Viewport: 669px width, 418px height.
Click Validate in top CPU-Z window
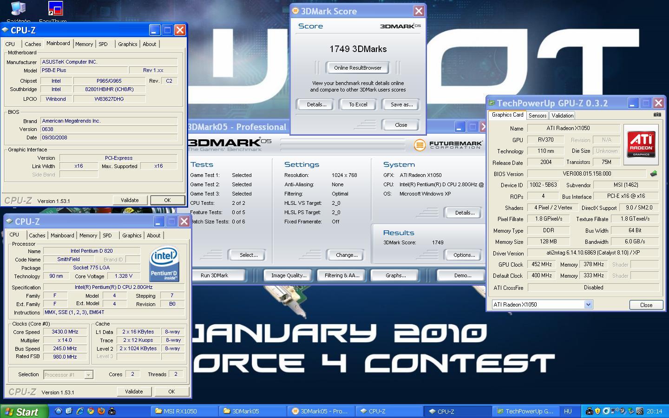[130, 200]
